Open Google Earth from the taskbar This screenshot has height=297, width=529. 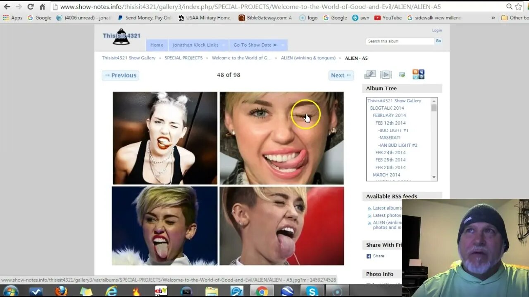pyautogui.click(x=286, y=291)
